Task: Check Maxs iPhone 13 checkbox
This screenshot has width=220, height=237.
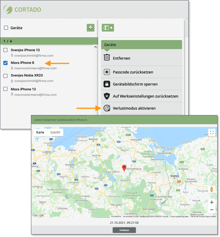Action: click(5, 89)
